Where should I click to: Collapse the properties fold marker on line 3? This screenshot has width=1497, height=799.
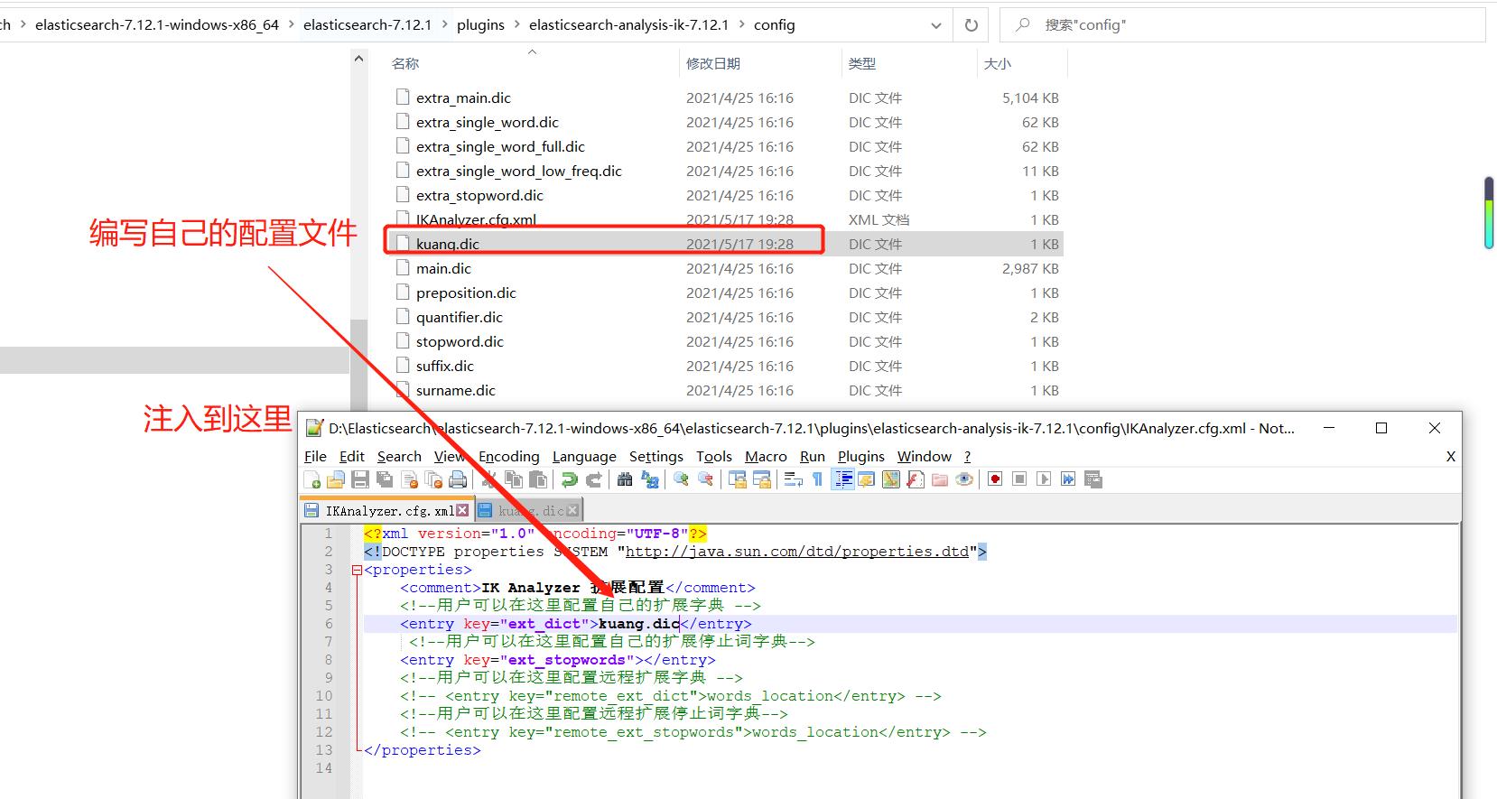pyautogui.click(x=357, y=570)
